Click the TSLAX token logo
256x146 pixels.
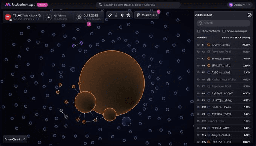pyautogui.click(x=8, y=17)
